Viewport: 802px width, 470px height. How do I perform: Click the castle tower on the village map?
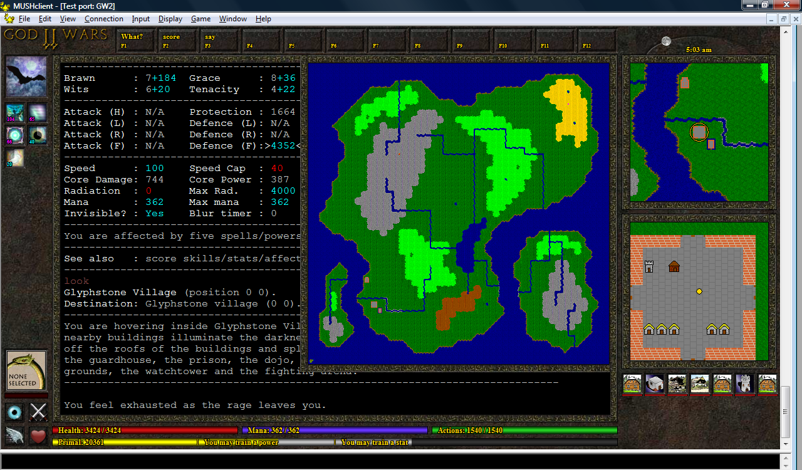pos(649,266)
